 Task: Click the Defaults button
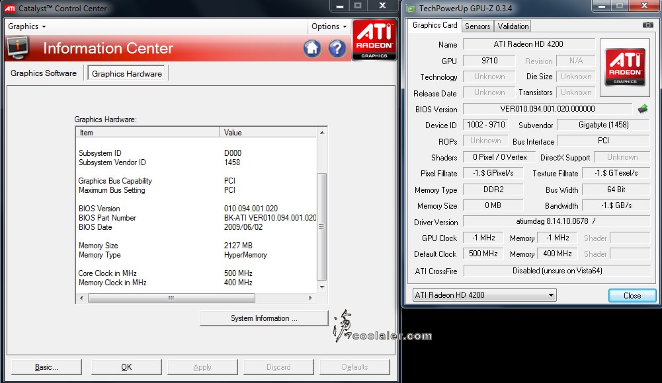(354, 367)
